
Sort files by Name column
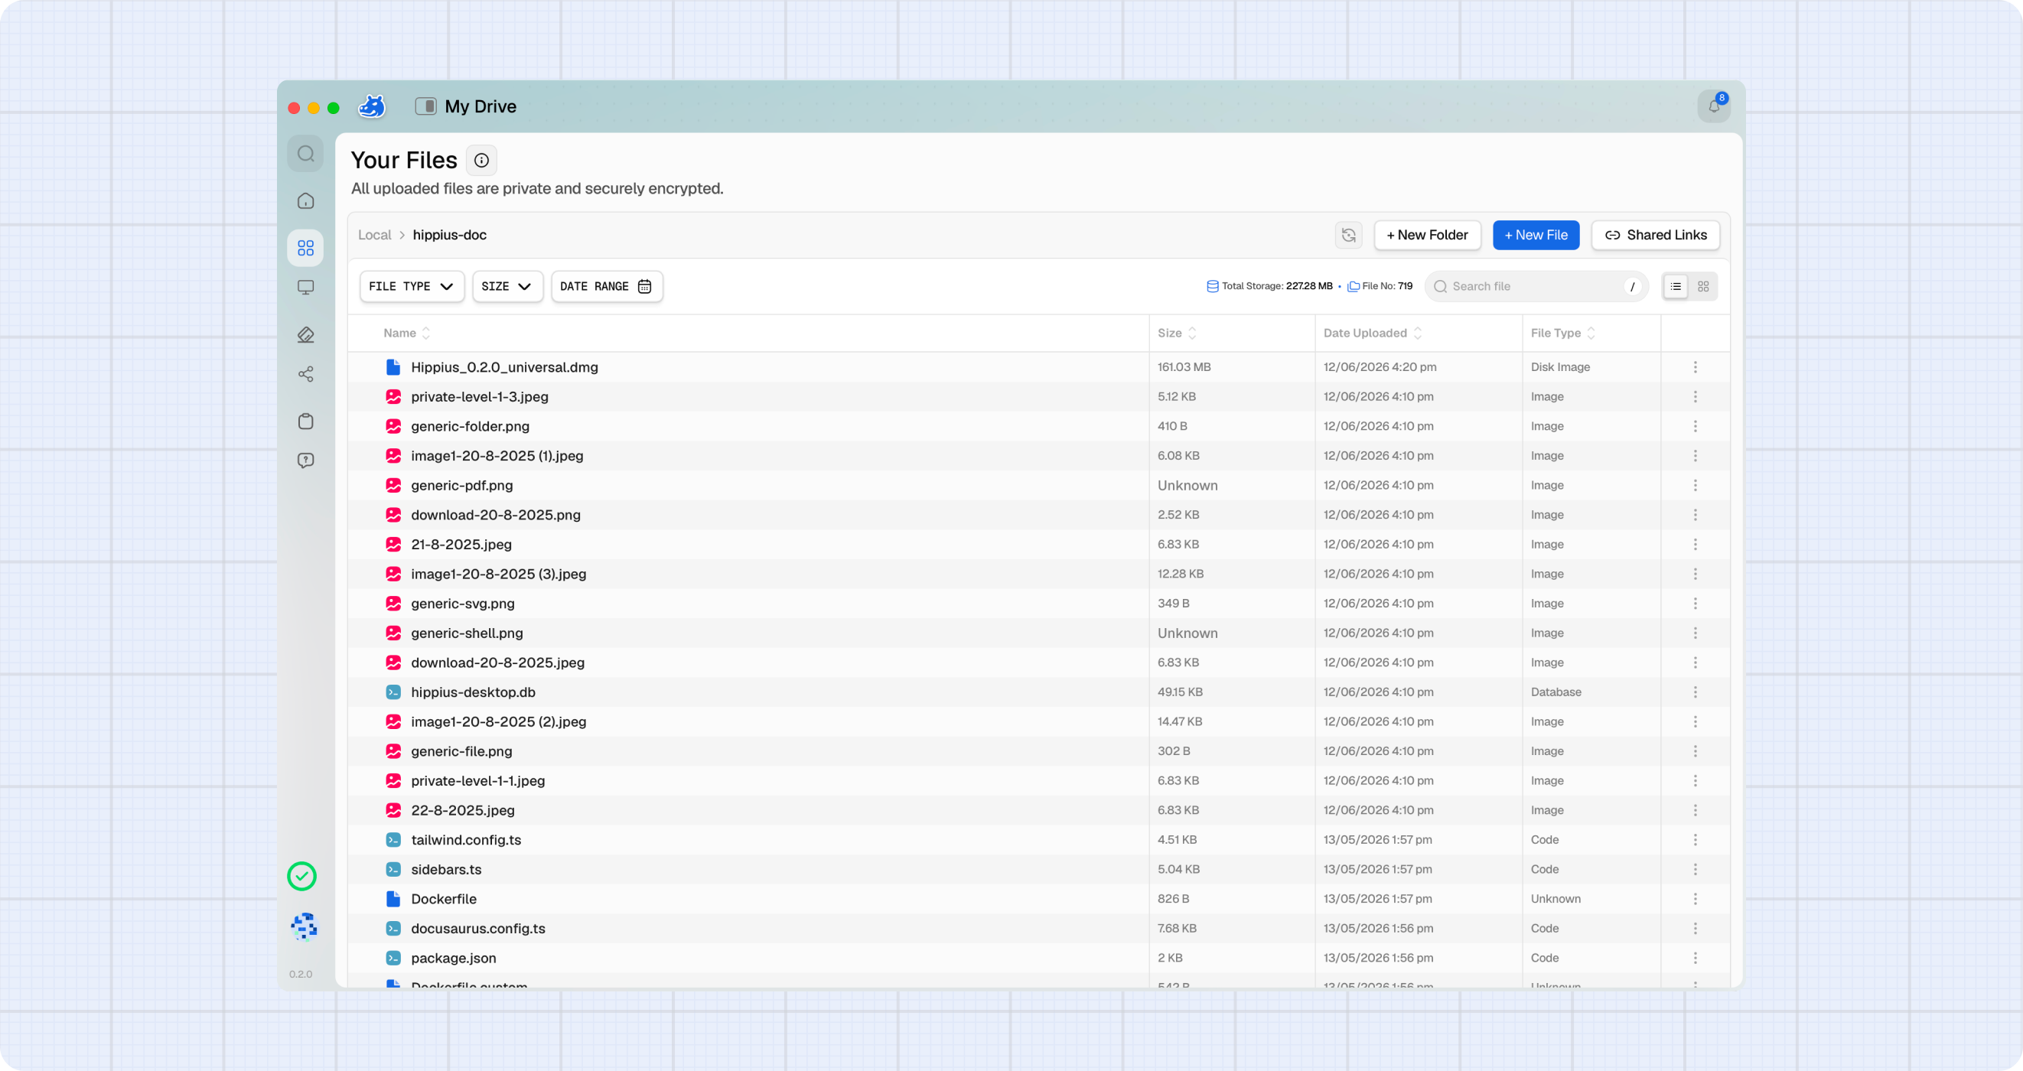tap(407, 333)
